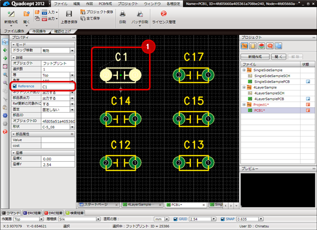Select the purple magnifier zoom tool
Screen dimensions: 317x230
pyautogui.click(x=5, y=82)
